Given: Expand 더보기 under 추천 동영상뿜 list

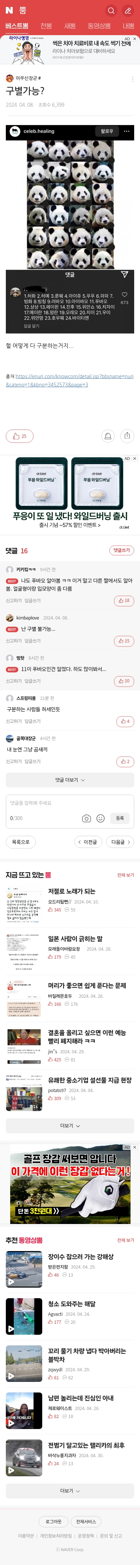Looking at the screenshot, I should [x=70, y=1490].
